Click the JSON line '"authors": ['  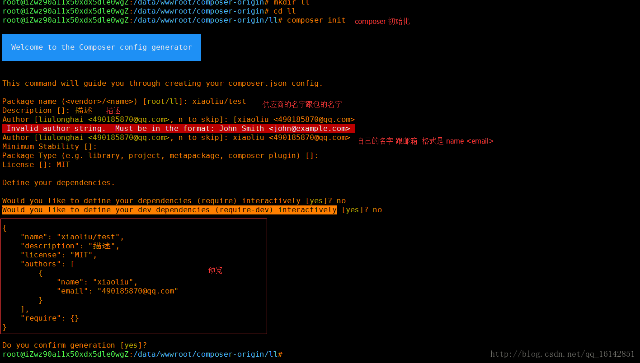47,264
